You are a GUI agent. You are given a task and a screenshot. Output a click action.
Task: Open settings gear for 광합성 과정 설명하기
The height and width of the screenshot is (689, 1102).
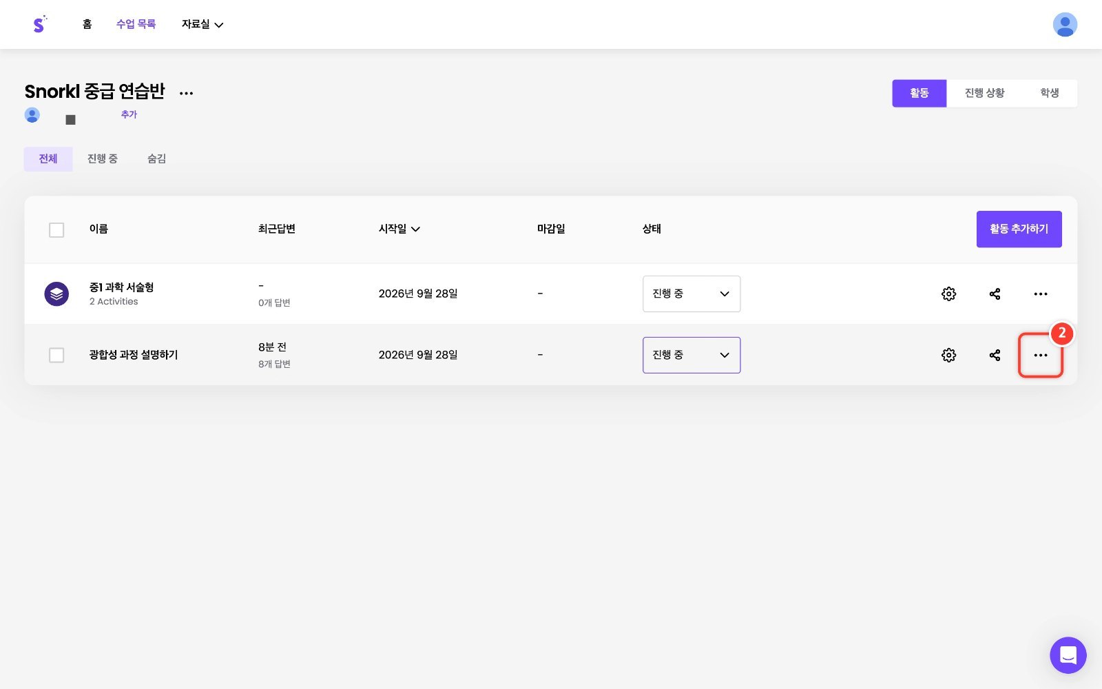pos(948,356)
